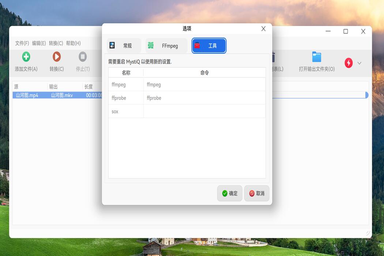Switch to the FFmpeg settings tab
Screen dimensions: 384x256
166,45
